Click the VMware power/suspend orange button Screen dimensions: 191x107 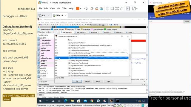pos(78,9)
